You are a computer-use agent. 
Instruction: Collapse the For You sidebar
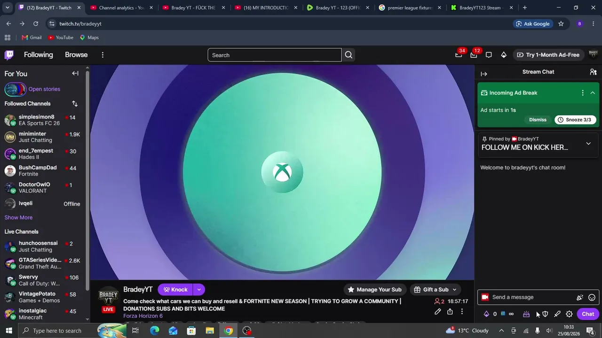[75, 73]
